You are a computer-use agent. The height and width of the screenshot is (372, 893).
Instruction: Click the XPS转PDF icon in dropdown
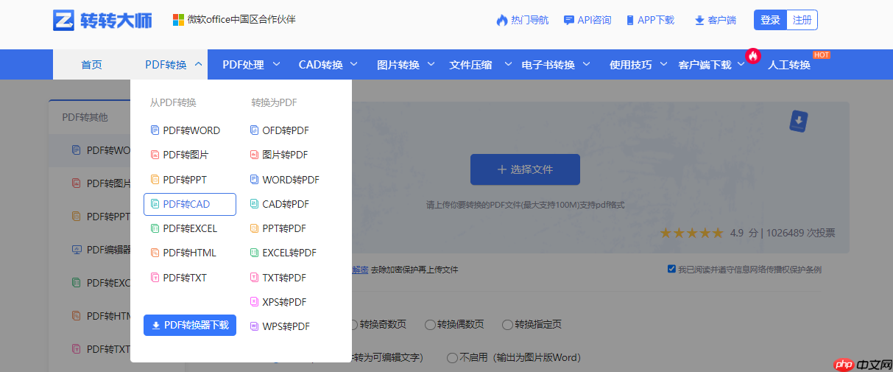[x=255, y=302]
